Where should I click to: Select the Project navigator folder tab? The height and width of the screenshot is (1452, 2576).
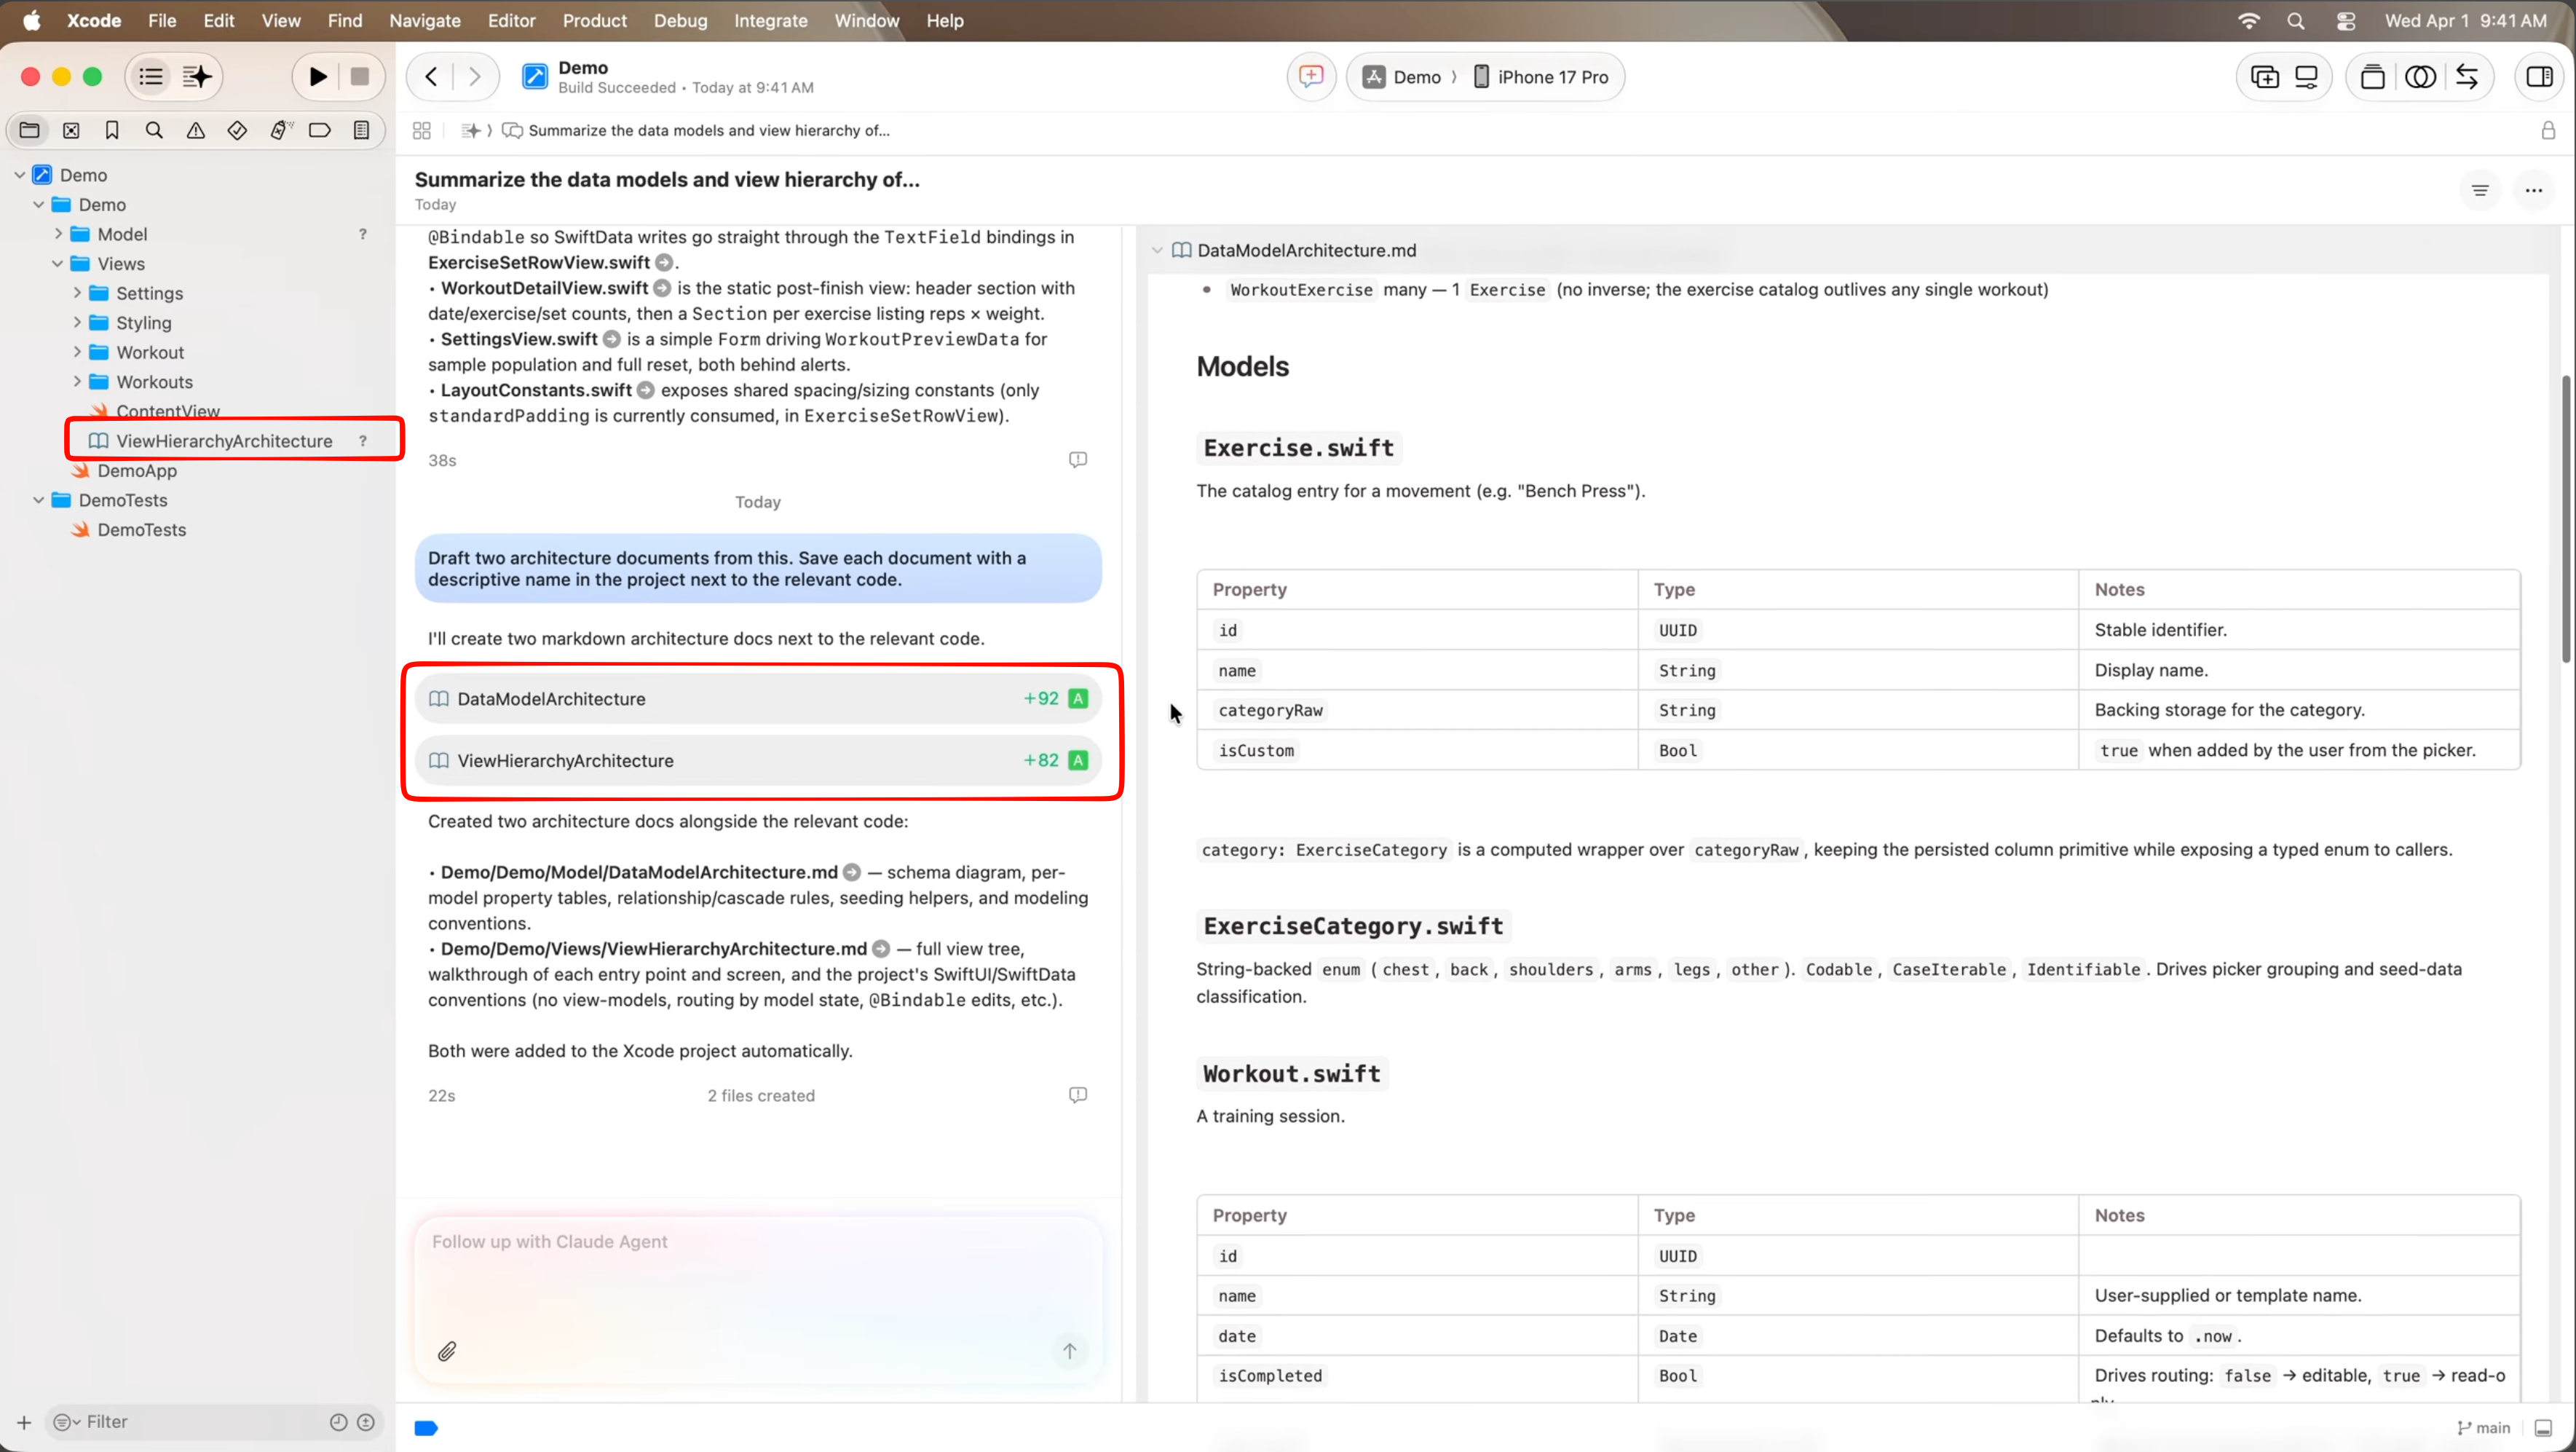coord(29,130)
